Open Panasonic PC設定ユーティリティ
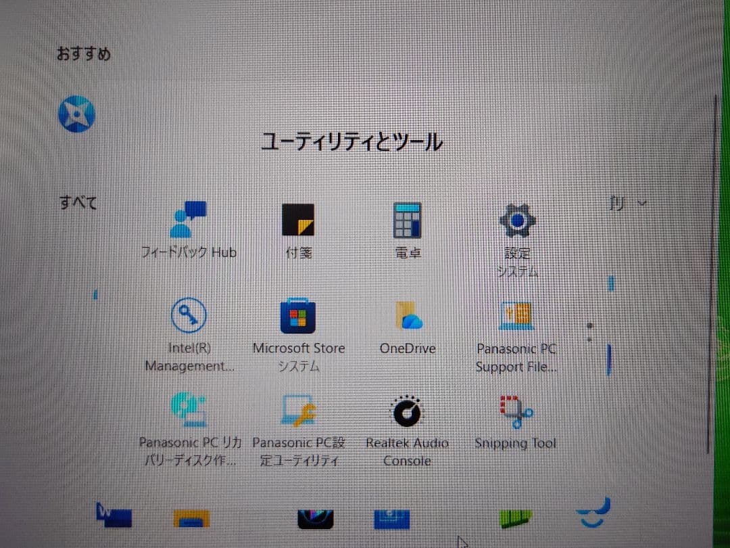 299,411
